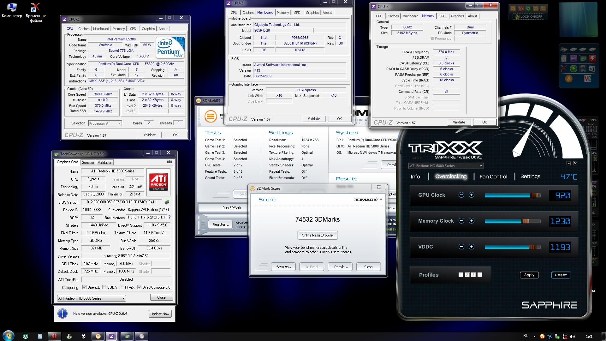Click the clock showing 1:31
606x341 pixels.
pos(589,337)
